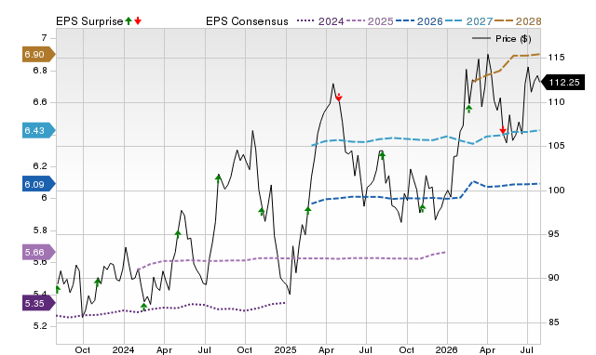Click the green EPS beat arrow near November 2025
Image resolution: width=596 pixels, height=355 pixels.
(x=422, y=208)
